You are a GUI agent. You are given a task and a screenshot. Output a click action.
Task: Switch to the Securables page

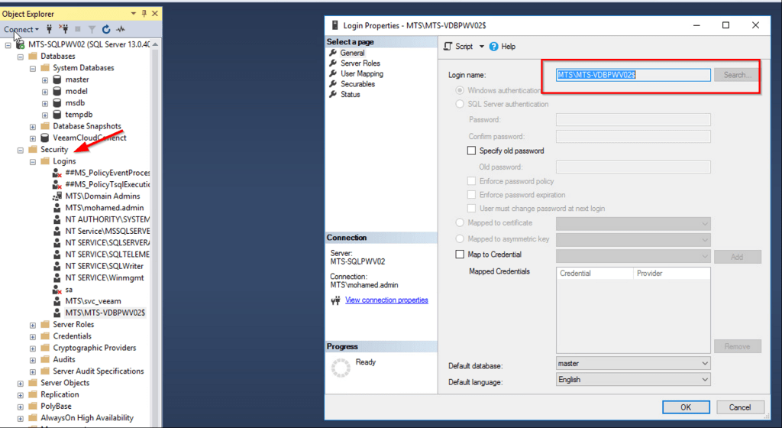coord(357,84)
